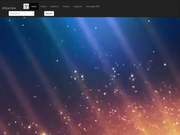The width and height of the screenshot is (180, 135).
Task: Open the Tutorial menu link
Action: [66, 7]
